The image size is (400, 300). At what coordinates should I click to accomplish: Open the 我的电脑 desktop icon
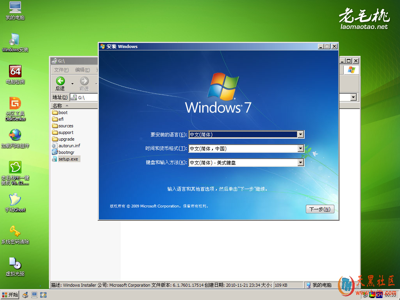click(15, 8)
